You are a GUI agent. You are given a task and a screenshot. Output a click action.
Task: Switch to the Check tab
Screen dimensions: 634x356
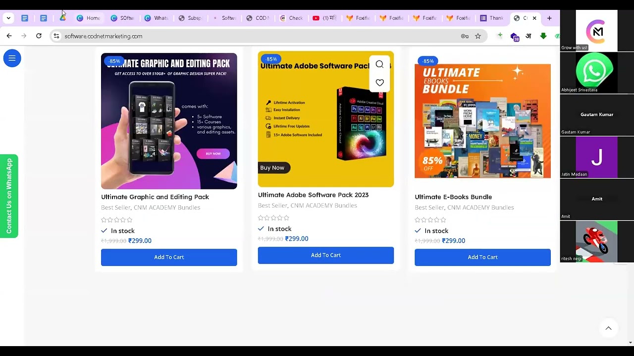tap(291, 18)
